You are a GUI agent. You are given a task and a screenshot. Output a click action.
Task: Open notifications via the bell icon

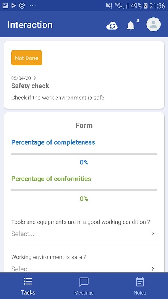click(131, 25)
